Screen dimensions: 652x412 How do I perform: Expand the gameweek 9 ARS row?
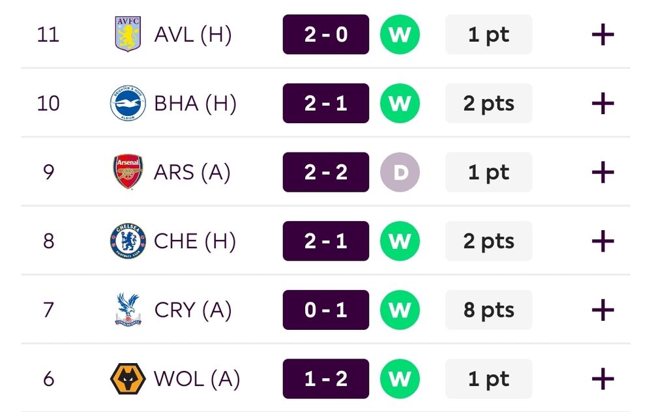pos(603,172)
